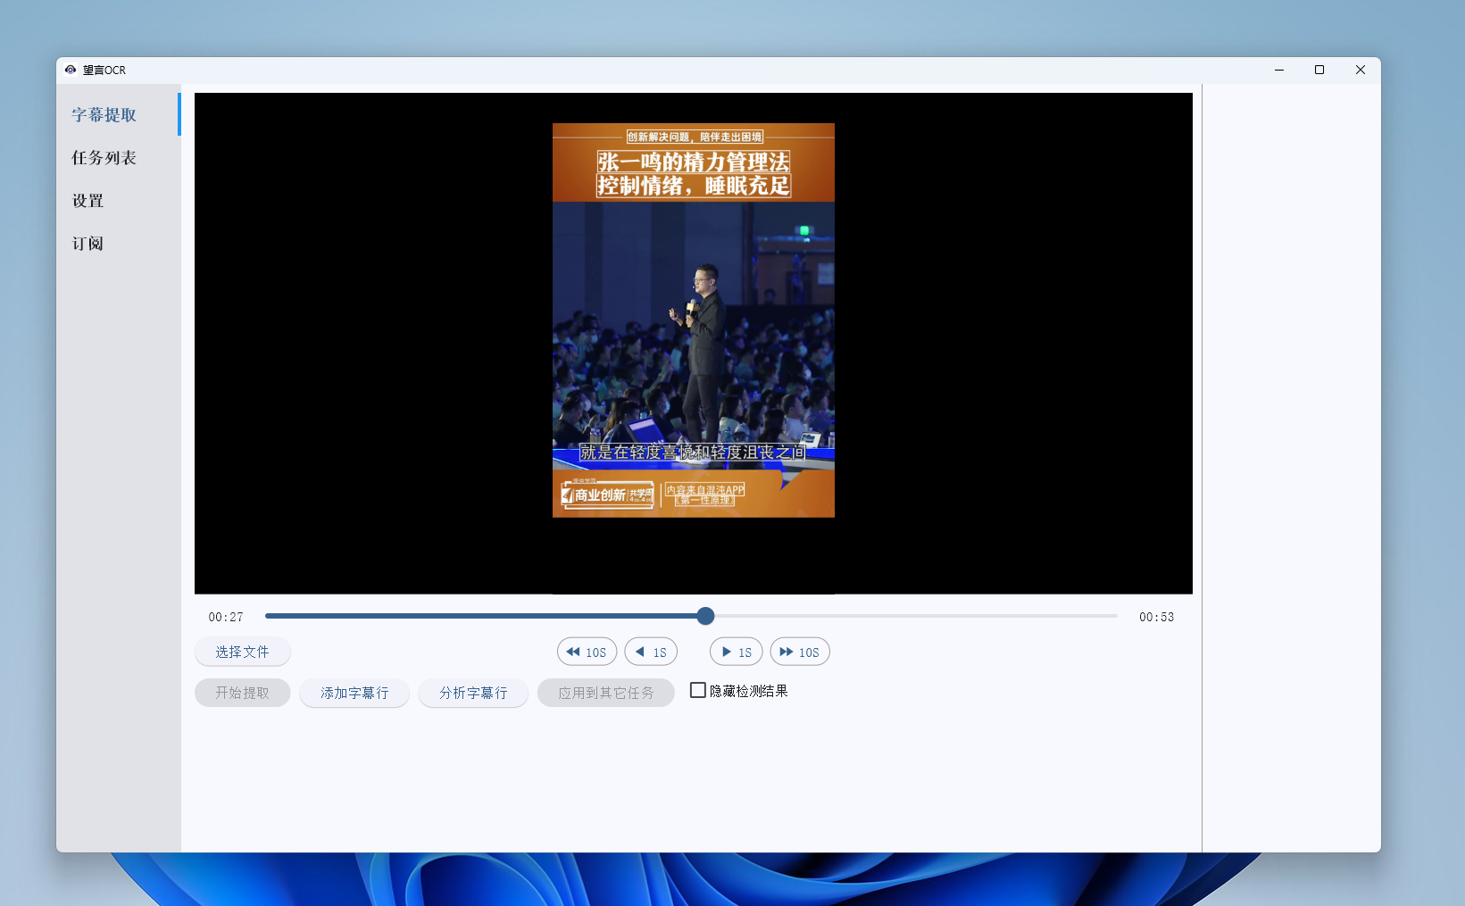Viewport: 1465px width, 906px height.
Task: Step back 1 second in the video
Action: (x=651, y=652)
